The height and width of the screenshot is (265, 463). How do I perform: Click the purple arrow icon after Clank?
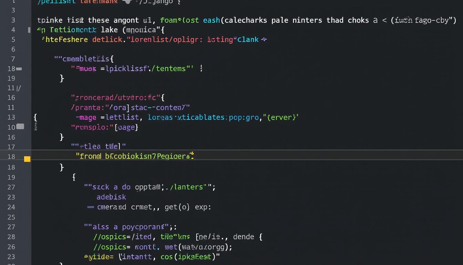(265, 39)
